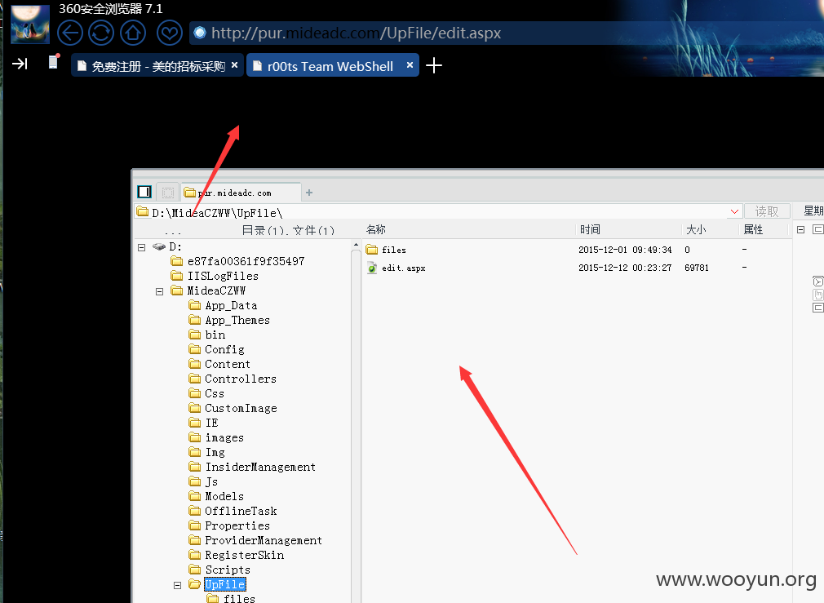Collapse the D: drive node
824x603 pixels.
point(141,247)
